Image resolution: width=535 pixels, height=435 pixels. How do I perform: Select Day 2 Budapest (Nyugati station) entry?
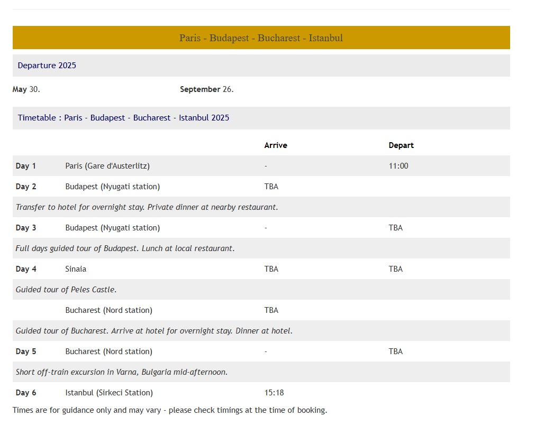click(x=112, y=187)
